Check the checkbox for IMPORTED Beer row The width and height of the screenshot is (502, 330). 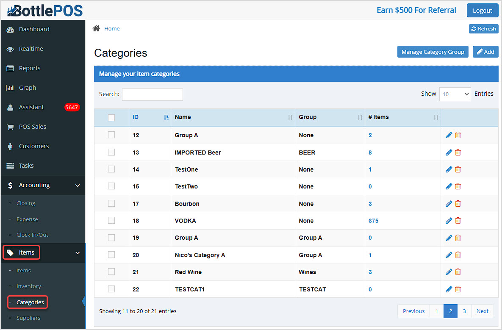[111, 152]
